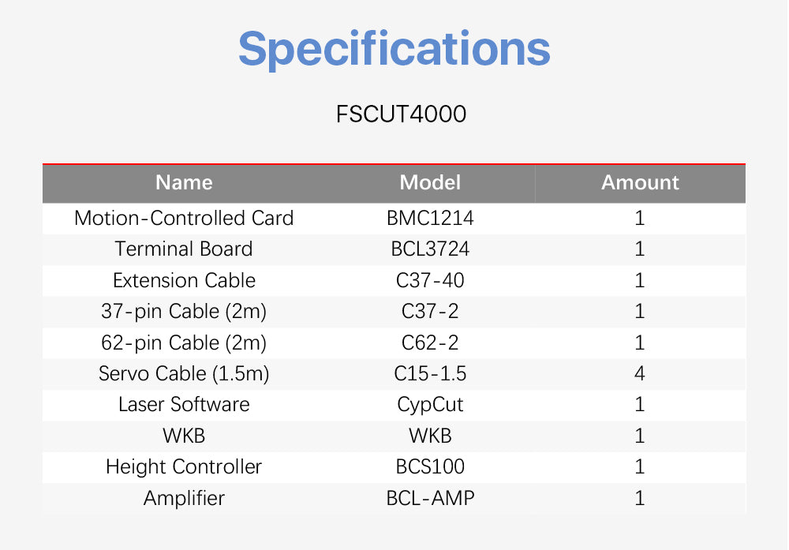Screen dimensions: 789x550
Task: Click the C37-40 model cell
Action: coord(430,281)
